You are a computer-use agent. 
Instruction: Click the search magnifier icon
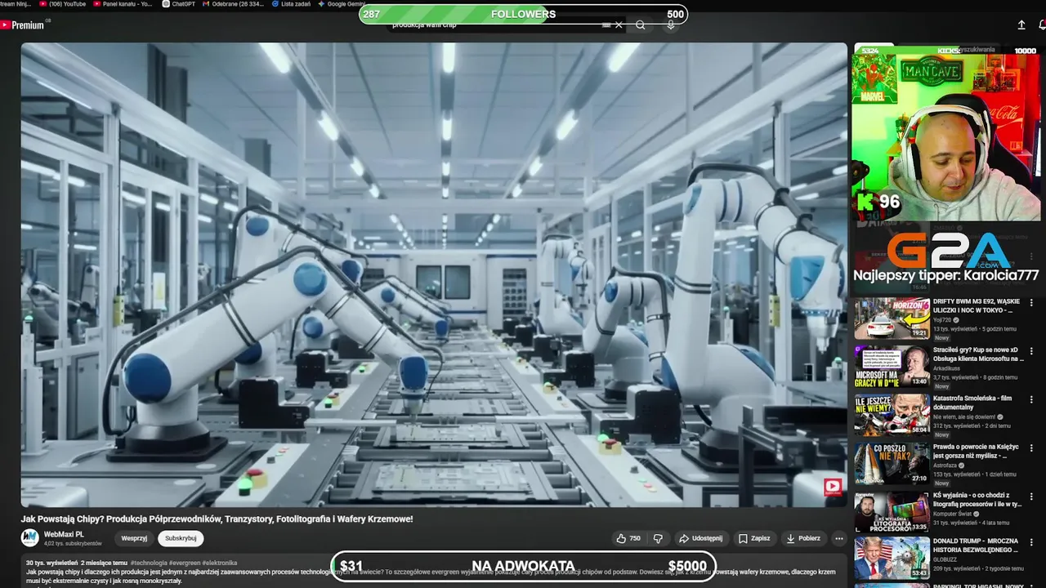[x=641, y=25]
